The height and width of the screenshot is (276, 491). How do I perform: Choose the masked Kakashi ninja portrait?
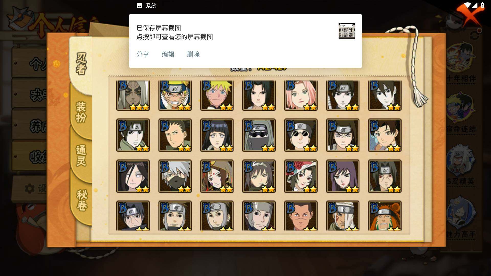(x=175, y=176)
